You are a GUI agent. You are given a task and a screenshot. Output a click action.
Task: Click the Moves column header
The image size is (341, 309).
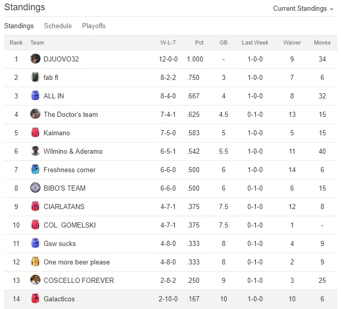click(x=322, y=43)
